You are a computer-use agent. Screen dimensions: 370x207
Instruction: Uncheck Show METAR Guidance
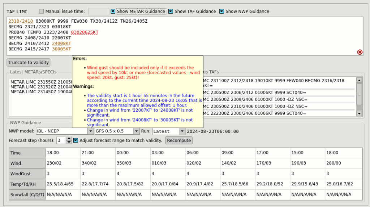pyautogui.click(x=113, y=12)
